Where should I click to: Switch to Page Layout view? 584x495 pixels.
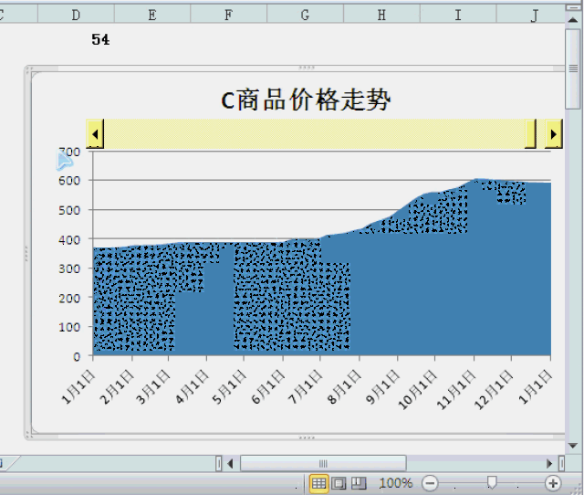tap(339, 483)
